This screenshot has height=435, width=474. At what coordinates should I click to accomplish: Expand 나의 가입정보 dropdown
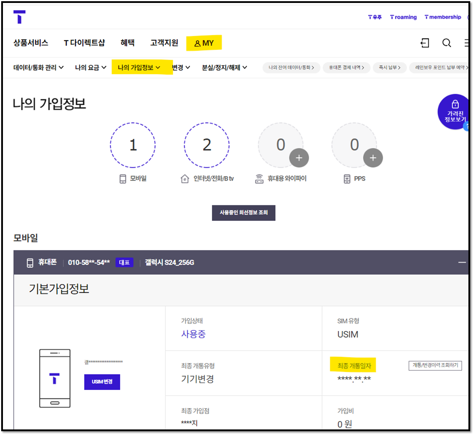(139, 68)
